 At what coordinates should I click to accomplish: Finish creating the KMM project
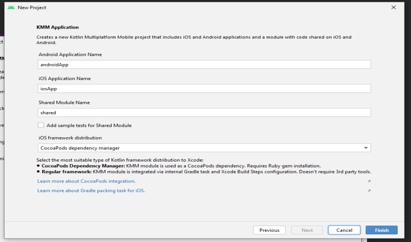click(382, 230)
